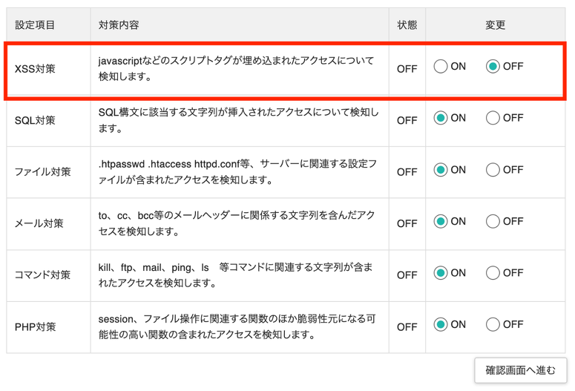
Task: Disable メール対策 with OFF radio
Action: 493,221
